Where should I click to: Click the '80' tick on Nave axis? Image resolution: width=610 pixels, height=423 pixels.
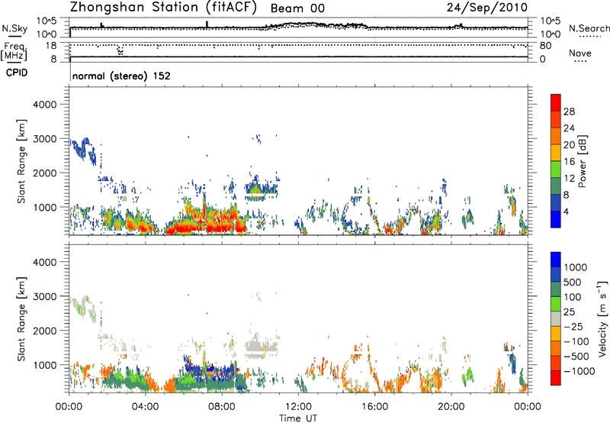pos(545,46)
